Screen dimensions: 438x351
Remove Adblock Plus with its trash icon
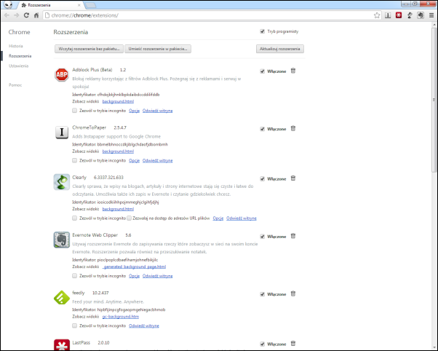click(293, 71)
